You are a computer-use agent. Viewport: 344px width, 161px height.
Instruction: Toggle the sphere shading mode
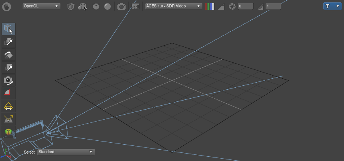point(107,6)
